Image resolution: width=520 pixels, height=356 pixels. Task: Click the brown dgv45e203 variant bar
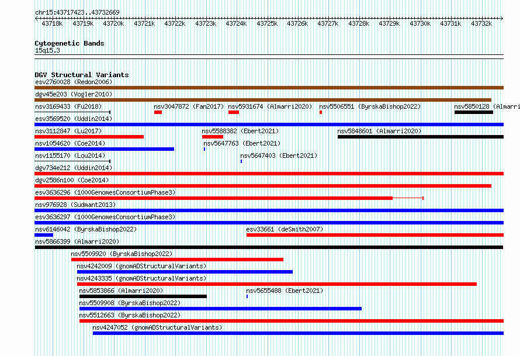tap(263, 100)
